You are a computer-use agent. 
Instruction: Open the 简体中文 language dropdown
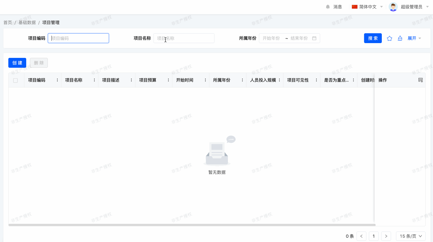367,7
